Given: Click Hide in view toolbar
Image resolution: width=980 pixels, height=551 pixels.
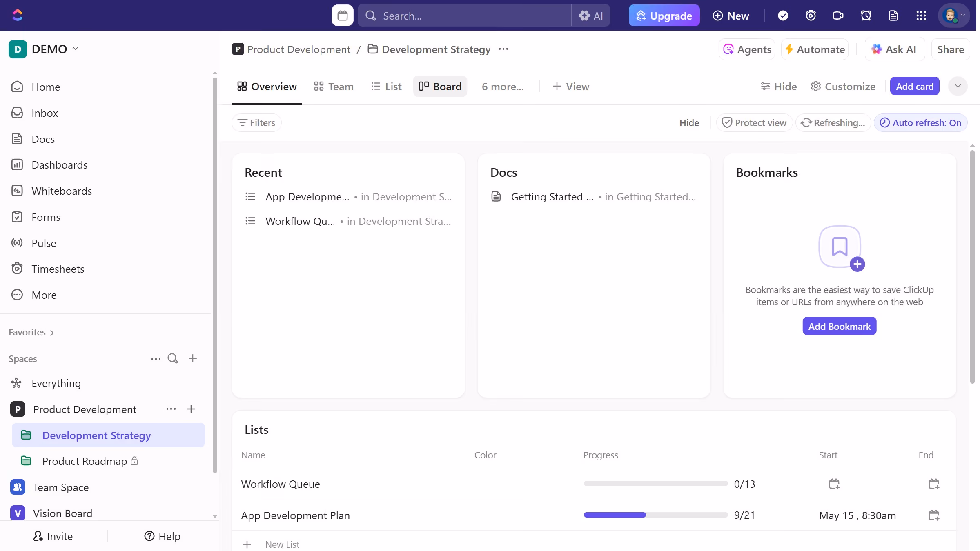Looking at the screenshot, I should click(779, 87).
